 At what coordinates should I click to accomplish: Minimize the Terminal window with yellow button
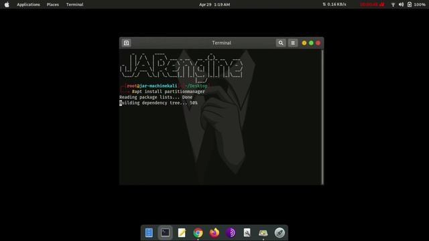(304, 43)
